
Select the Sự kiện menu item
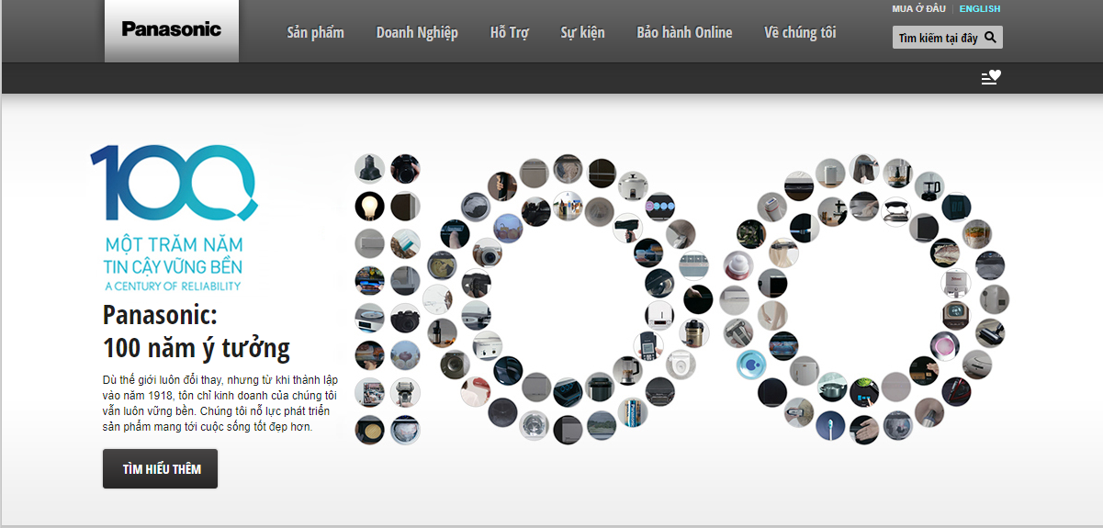582,33
